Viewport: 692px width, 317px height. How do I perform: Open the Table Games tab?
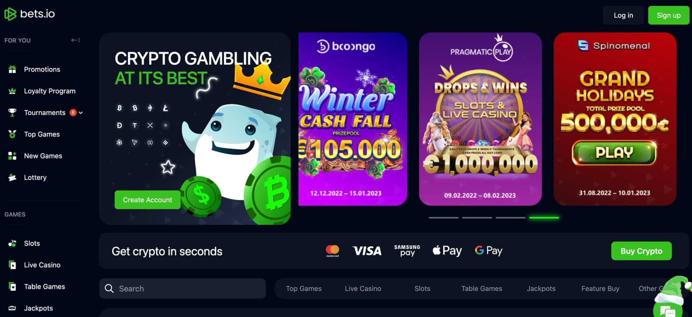point(481,289)
